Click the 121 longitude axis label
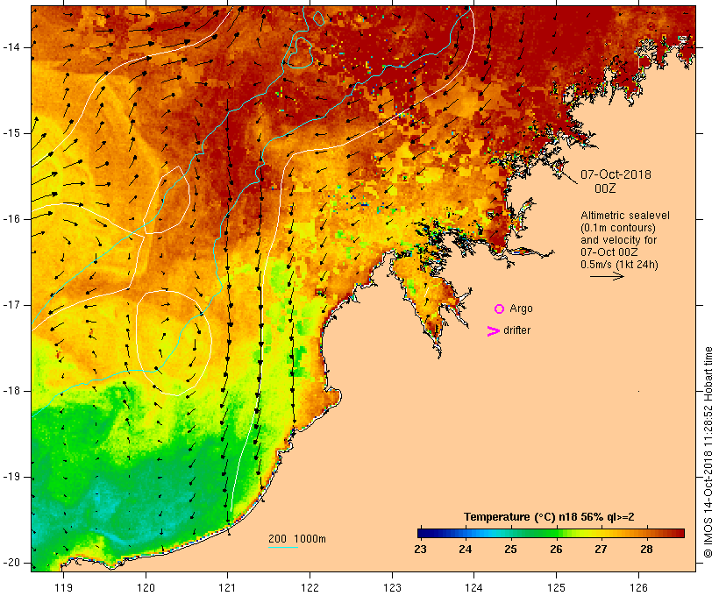The width and height of the screenshot is (719, 596). point(227,588)
